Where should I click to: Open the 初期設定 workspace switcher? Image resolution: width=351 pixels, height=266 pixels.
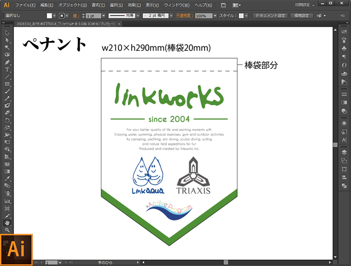[x=305, y=5]
